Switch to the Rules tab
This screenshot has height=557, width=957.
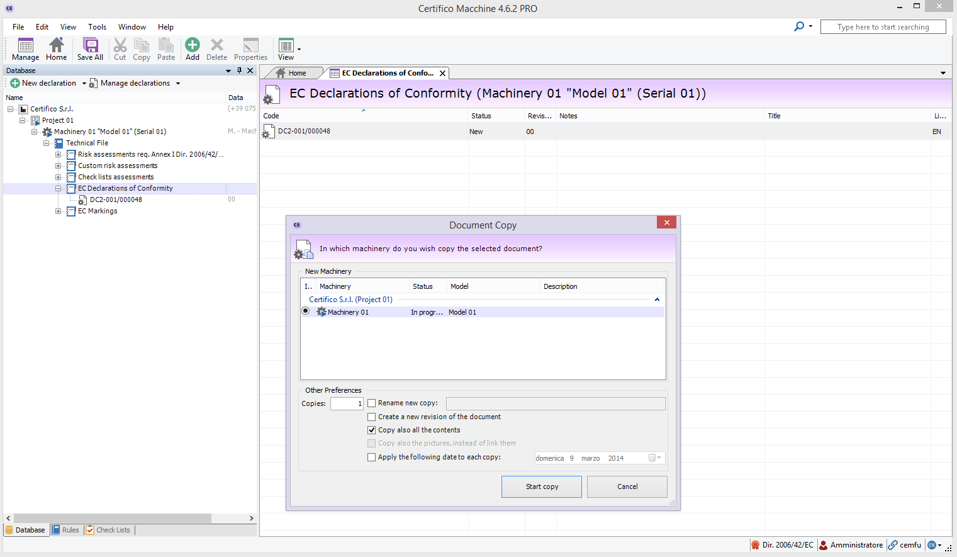click(x=65, y=530)
